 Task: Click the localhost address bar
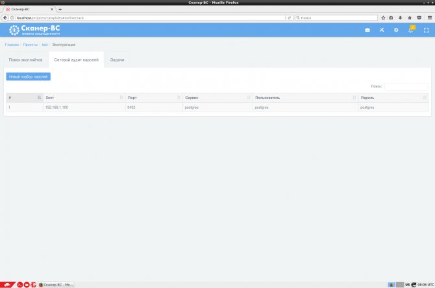click(x=150, y=17)
